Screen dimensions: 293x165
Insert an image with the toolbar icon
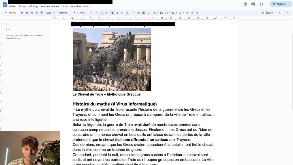point(149,13)
